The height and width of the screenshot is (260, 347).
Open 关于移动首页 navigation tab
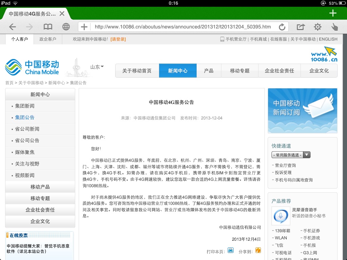click(x=137, y=71)
